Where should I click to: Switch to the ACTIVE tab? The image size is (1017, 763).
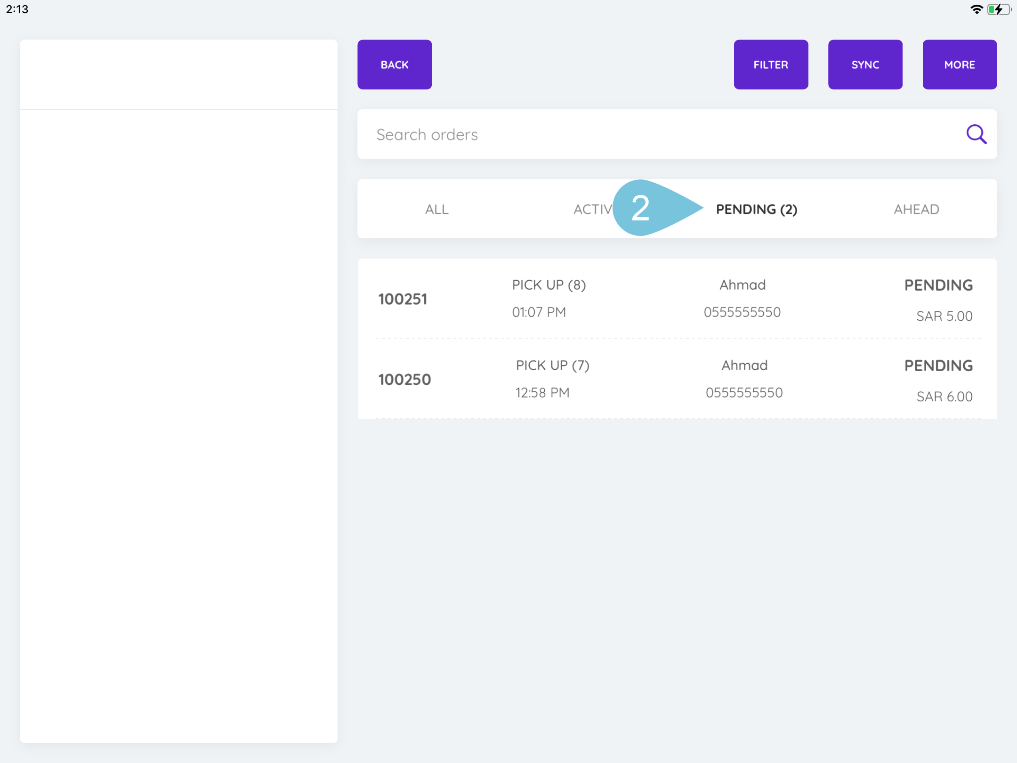592,209
